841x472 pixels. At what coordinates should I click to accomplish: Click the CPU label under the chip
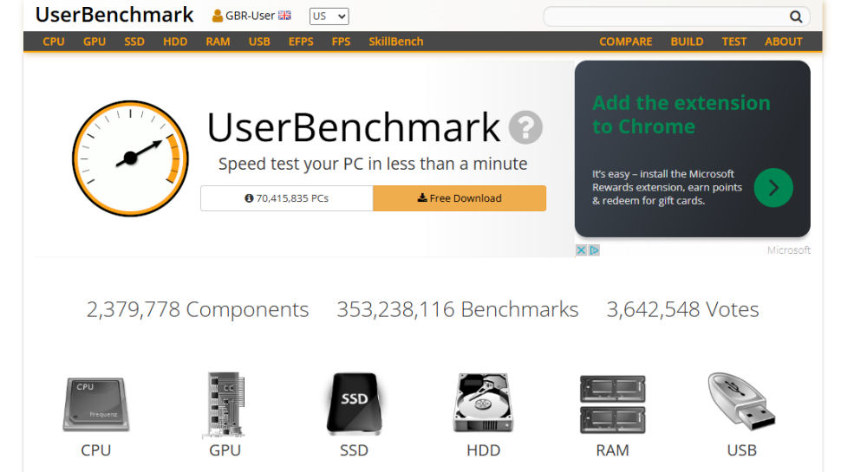point(96,450)
